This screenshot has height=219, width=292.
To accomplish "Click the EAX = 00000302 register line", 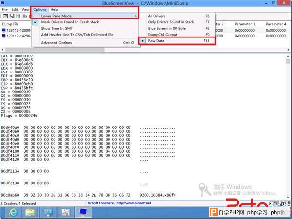I will pyautogui.click(x=17, y=56).
